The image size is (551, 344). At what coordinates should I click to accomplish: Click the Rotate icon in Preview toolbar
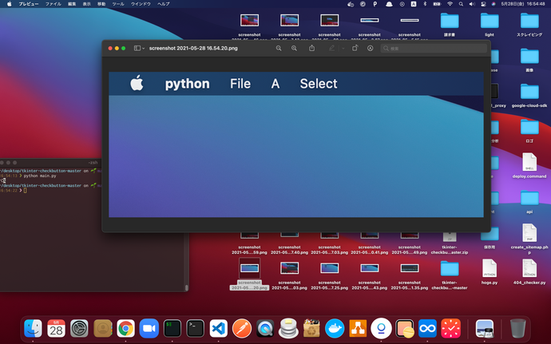[x=355, y=48]
